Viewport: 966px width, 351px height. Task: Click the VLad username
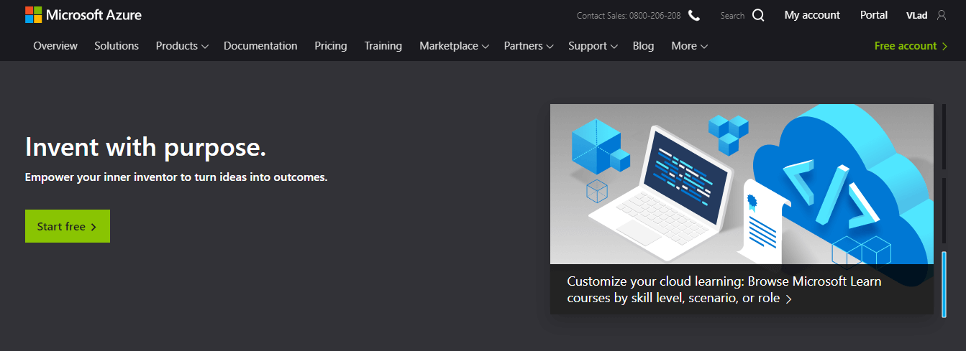[x=916, y=15]
